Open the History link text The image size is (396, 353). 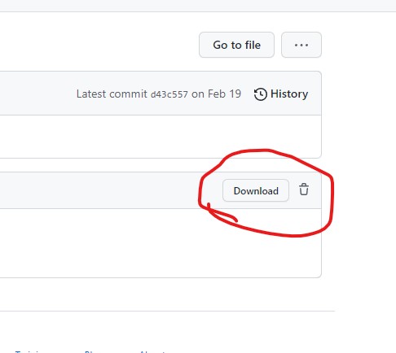pyautogui.click(x=289, y=94)
